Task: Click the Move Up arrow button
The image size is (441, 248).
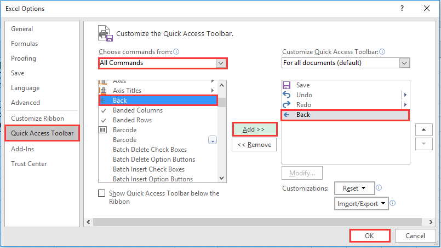Action: (x=423, y=129)
